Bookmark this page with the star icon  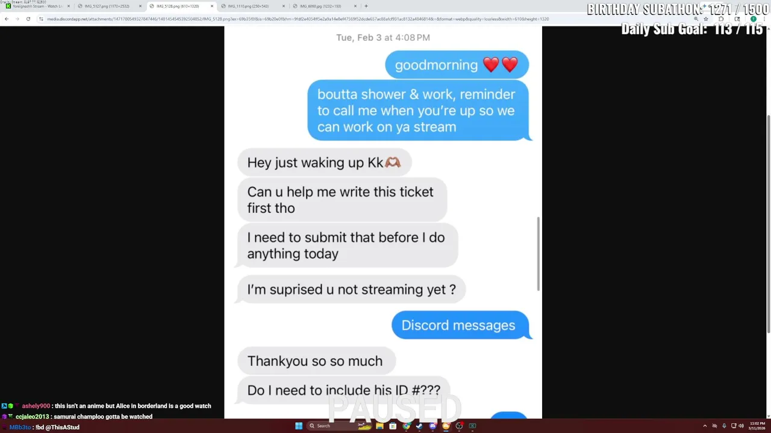pyautogui.click(x=706, y=19)
